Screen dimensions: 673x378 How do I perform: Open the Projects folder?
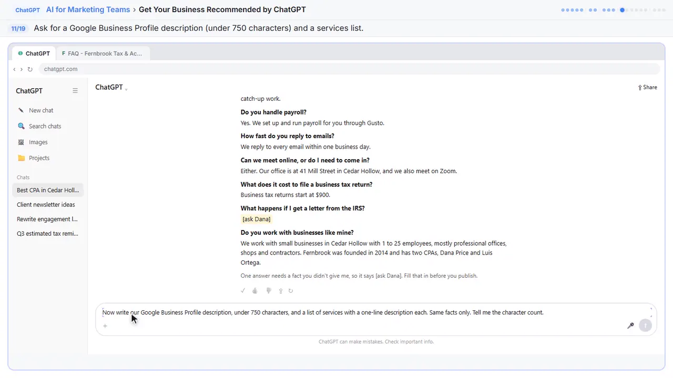pos(34,158)
